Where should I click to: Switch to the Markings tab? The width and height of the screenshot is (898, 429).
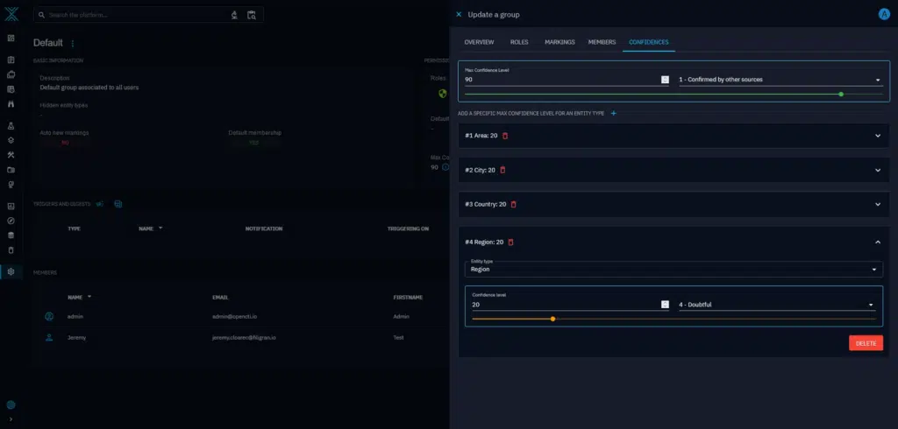pos(559,42)
